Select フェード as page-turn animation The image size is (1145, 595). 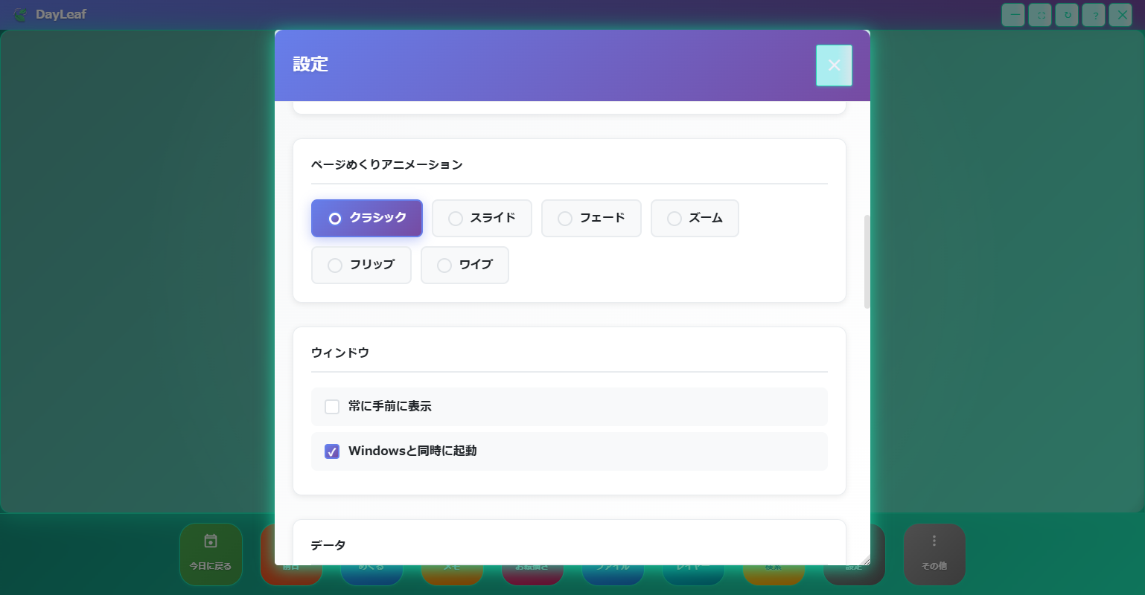point(591,218)
